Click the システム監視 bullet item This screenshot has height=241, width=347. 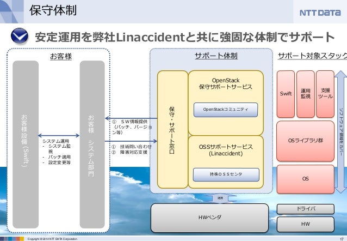tap(57, 149)
